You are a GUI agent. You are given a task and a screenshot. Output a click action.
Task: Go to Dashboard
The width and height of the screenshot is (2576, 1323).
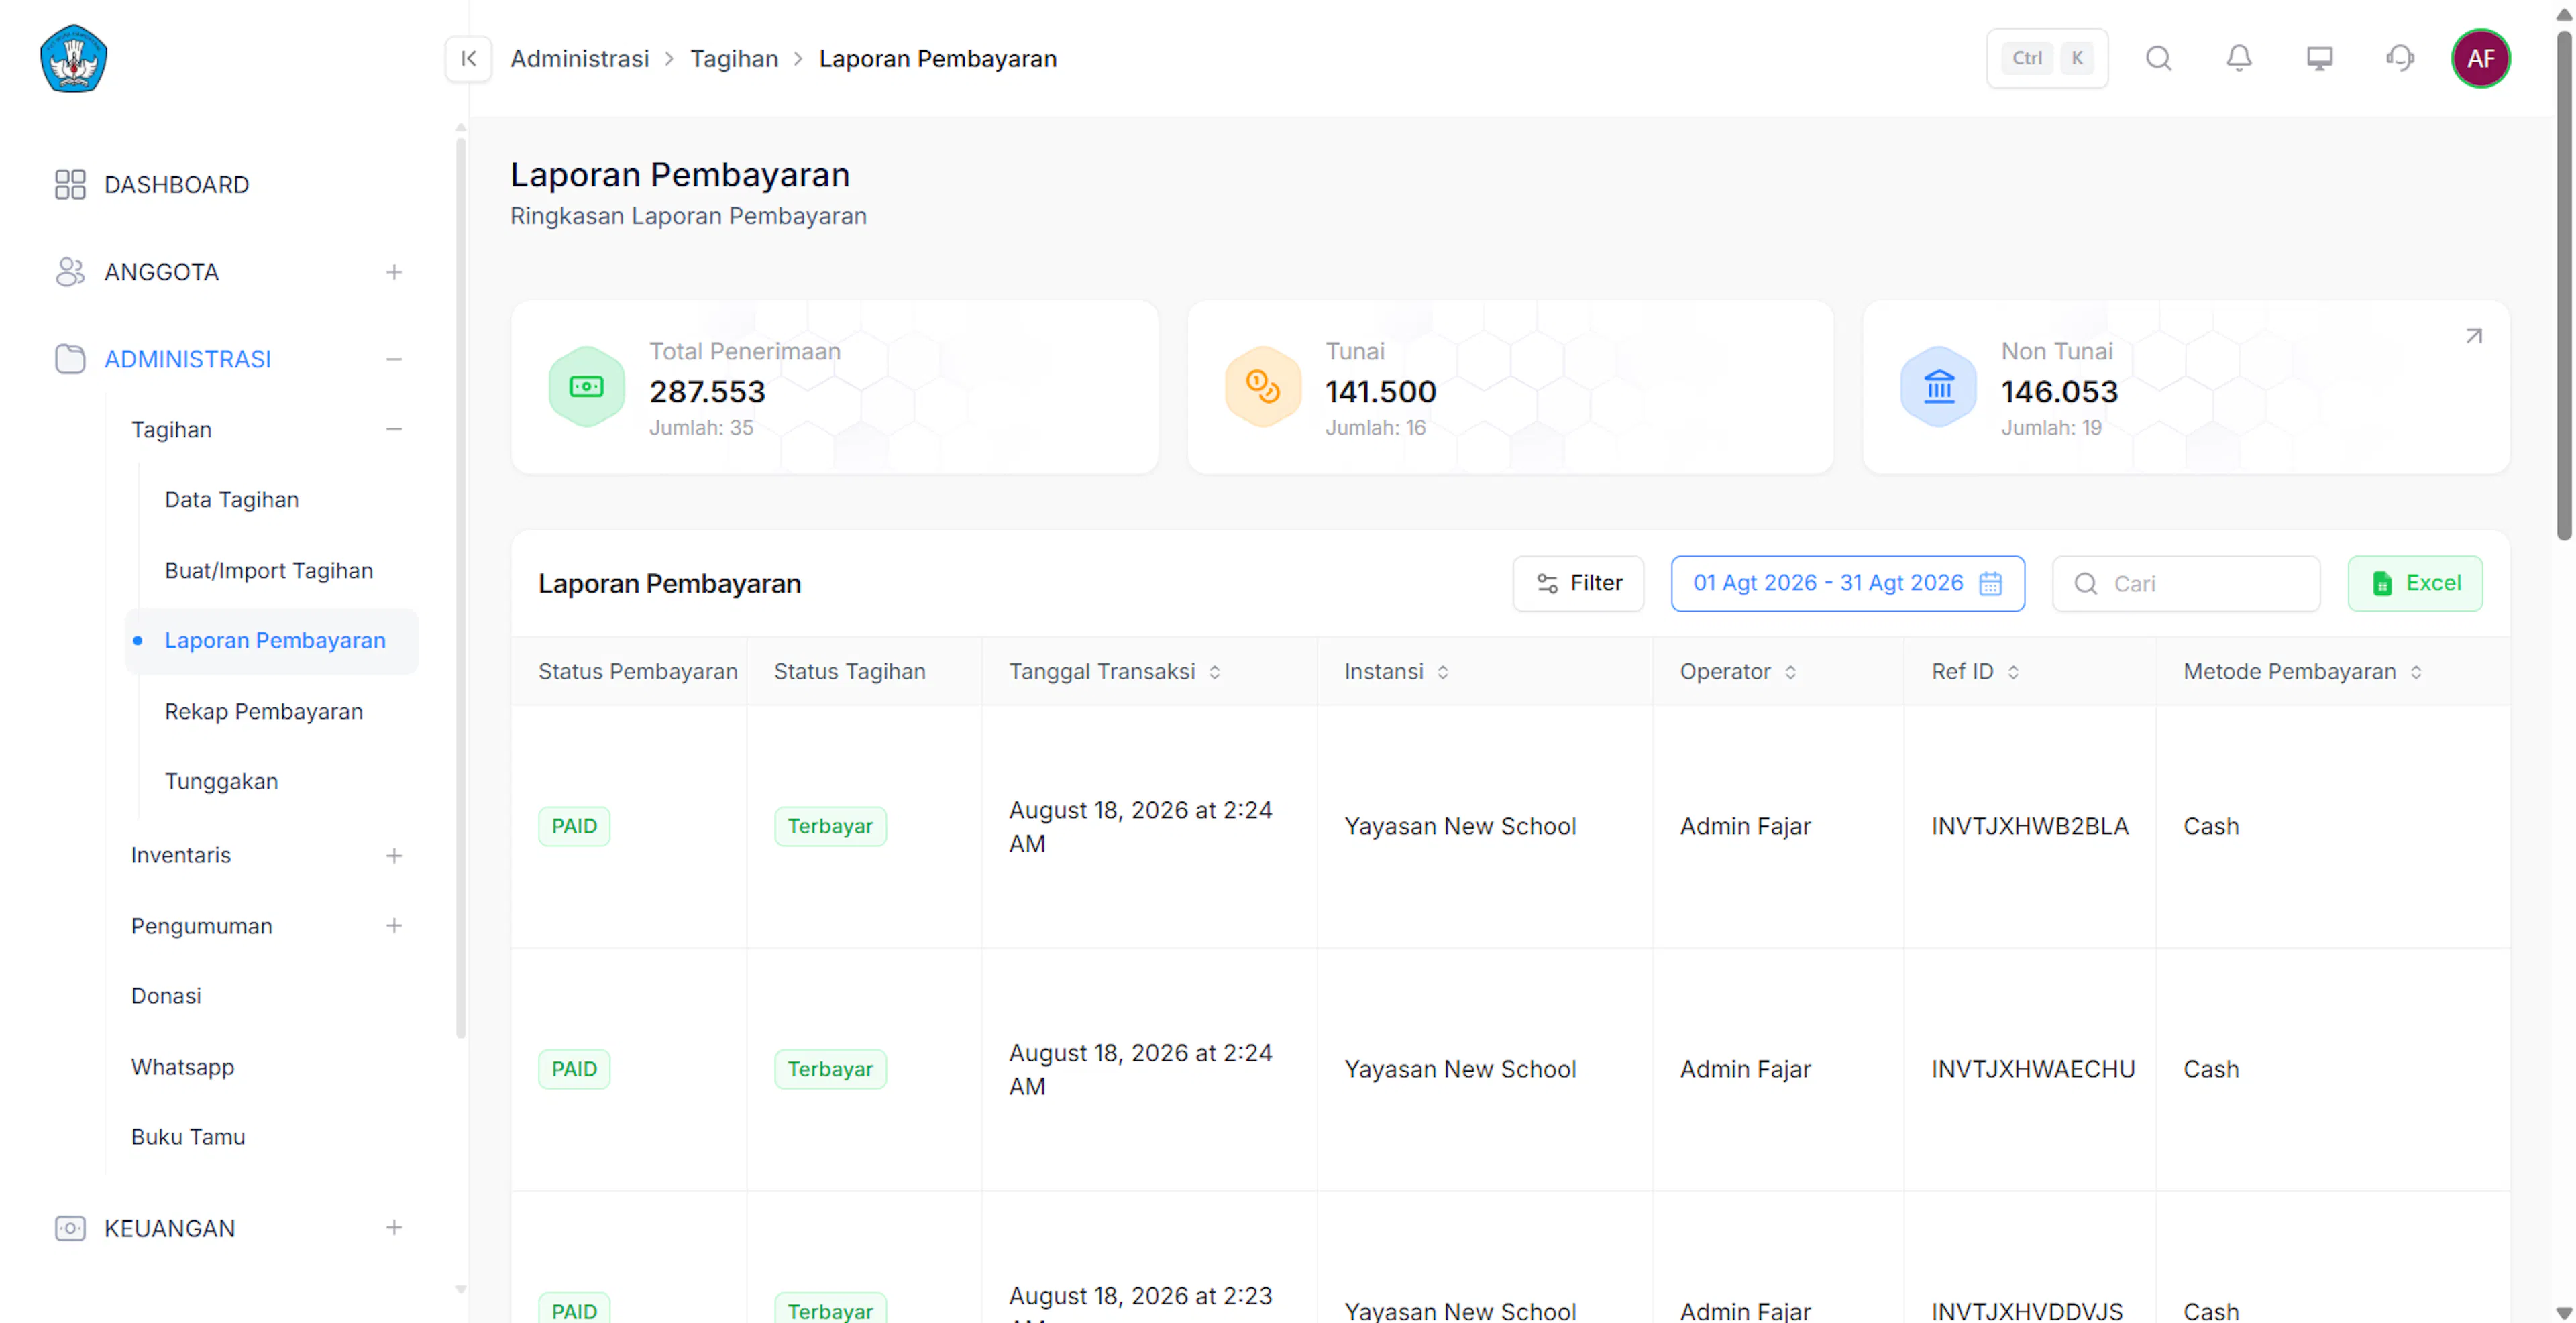(176, 185)
